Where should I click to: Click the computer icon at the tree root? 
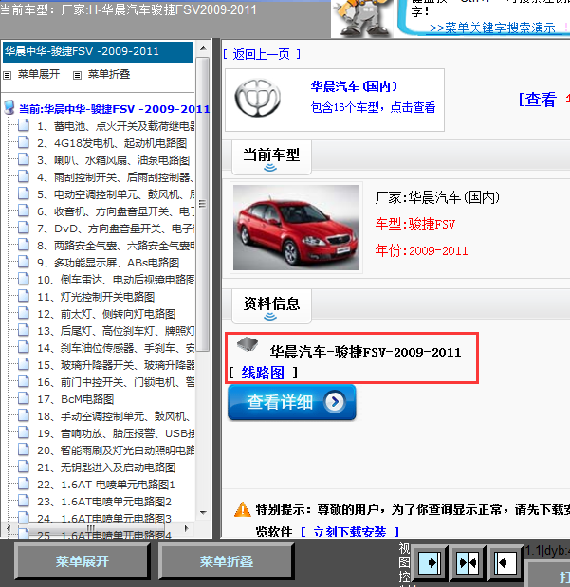pyautogui.click(x=9, y=107)
